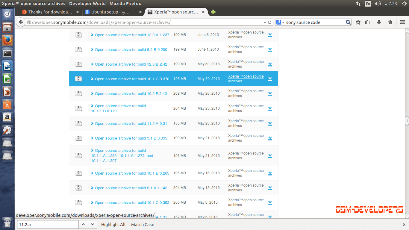Open link for build 12.0.A.1.237

click(132, 35)
